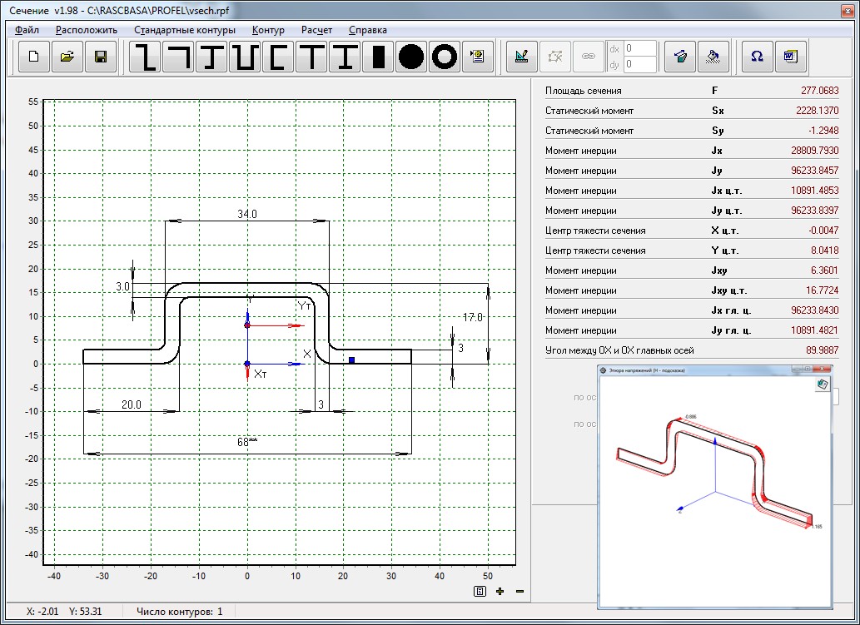Insert a C-shaped channel profile
The height and width of the screenshot is (625, 860).
pos(278,57)
